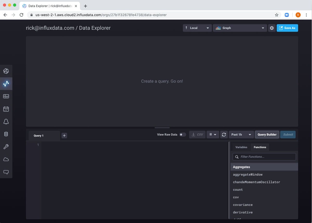The width and height of the screenshot is (312, 223).
Task: Toggle View Raw Data switch
Action: pos(183,134)
